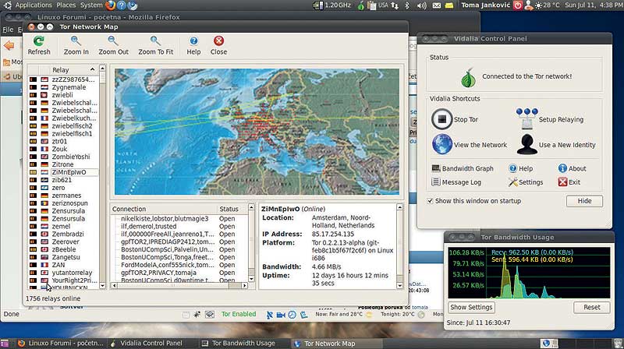Image resolution: width=624 pixels, height=349 pixels.
Task: Select Zoom To Fit tool
Action: (155, 45)
